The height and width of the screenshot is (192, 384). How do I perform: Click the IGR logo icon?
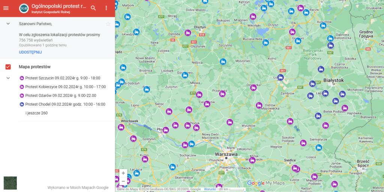[x=24, y=8]
